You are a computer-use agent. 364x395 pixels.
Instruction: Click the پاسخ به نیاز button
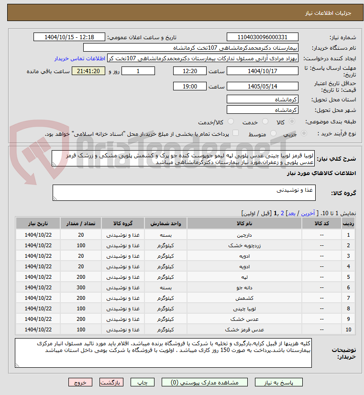(278, 382)
